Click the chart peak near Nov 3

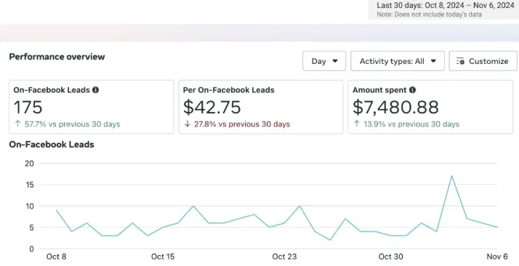pyautogui.click(x=451, y=176)
